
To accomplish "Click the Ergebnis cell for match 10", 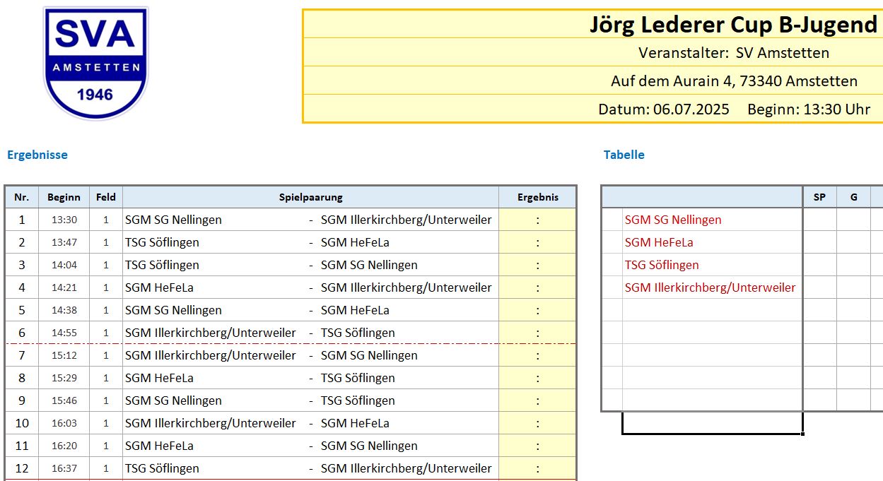I will click(537, 423).
